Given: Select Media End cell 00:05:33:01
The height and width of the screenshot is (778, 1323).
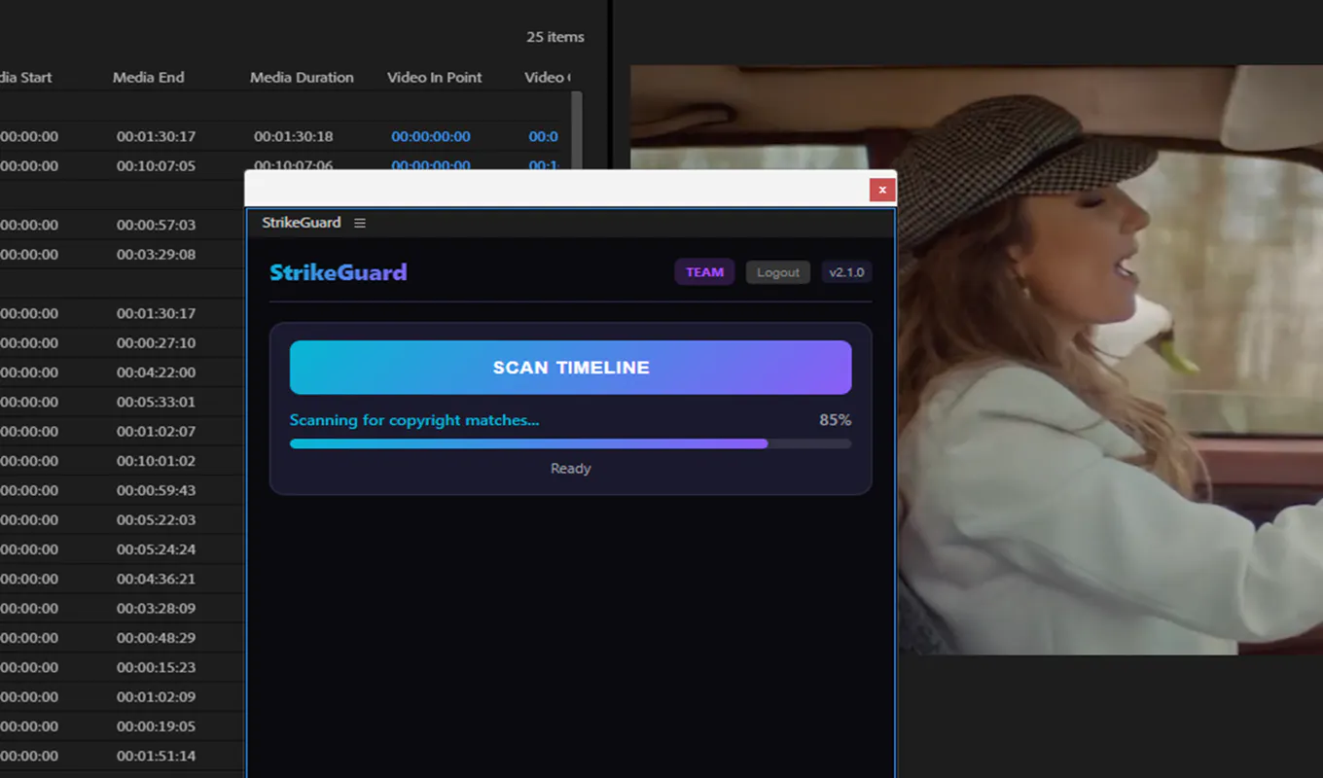Looking at the screenshot, I should pos(156,402).
